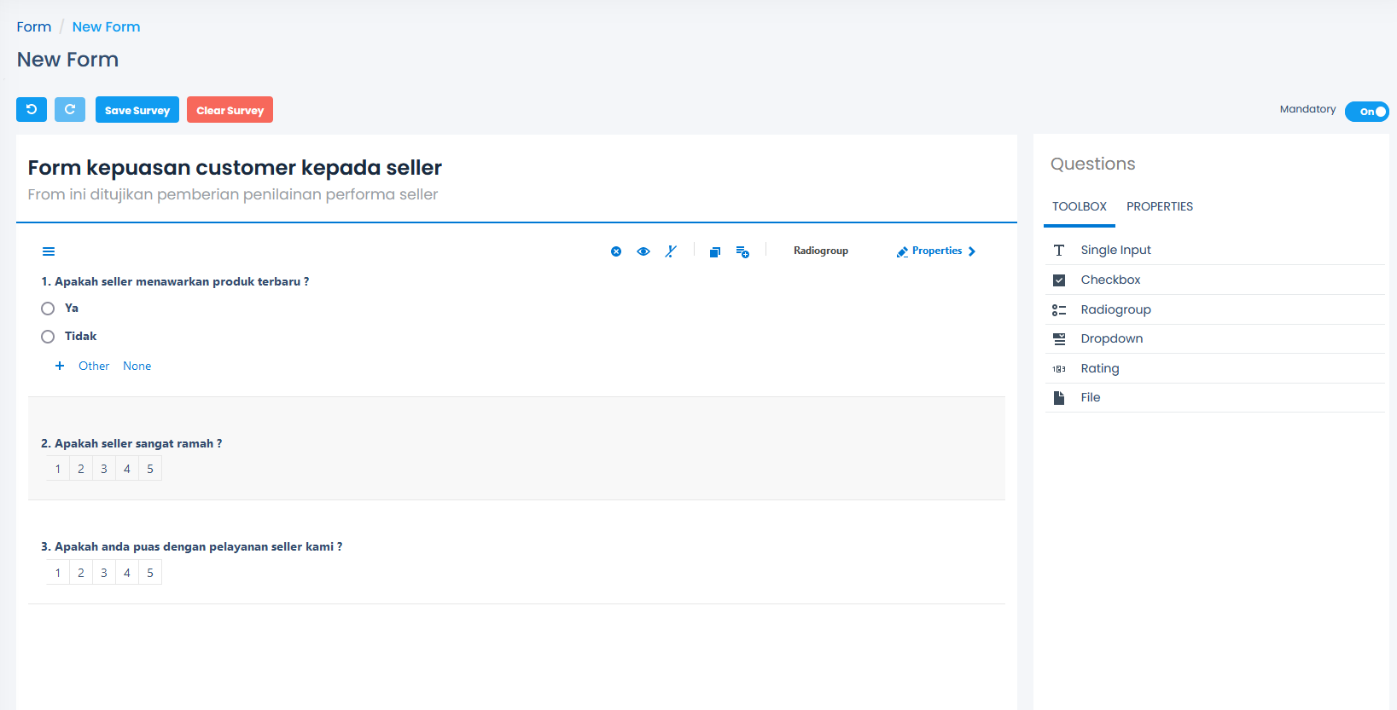Rate 2 on sangat ramah question
1397x710 pixels.
click(x=81, y=469)
